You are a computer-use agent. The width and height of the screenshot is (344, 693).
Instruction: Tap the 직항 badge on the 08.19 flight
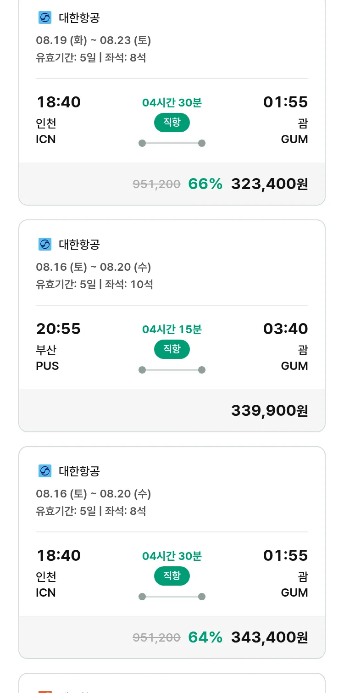172,123
